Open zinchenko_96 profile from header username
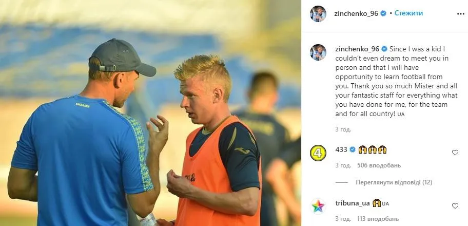The image size is (468, 226). point(357,13)
